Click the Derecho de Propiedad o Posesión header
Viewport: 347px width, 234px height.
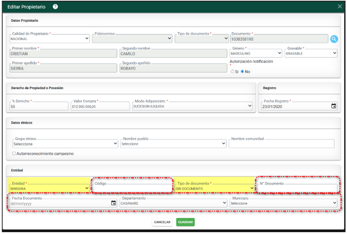tap(37, 88)
